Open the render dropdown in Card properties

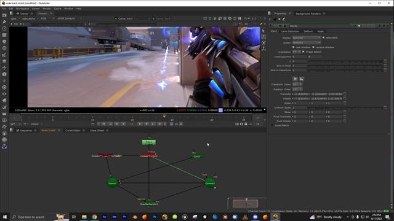coord(307,42)
